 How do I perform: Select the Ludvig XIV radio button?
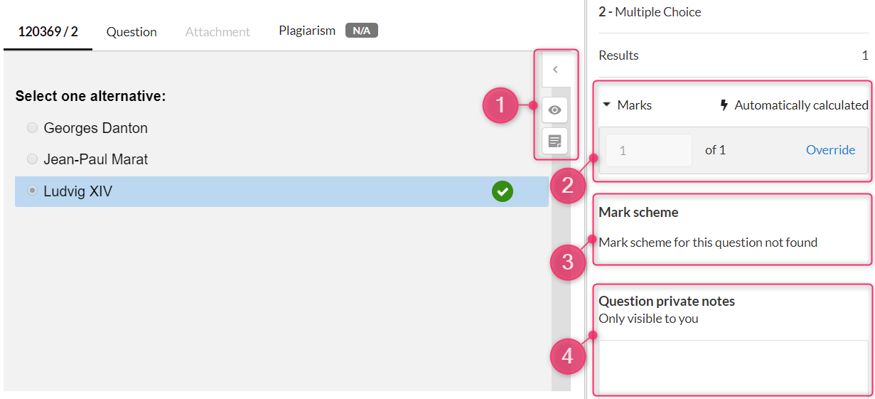click(32, 191)
